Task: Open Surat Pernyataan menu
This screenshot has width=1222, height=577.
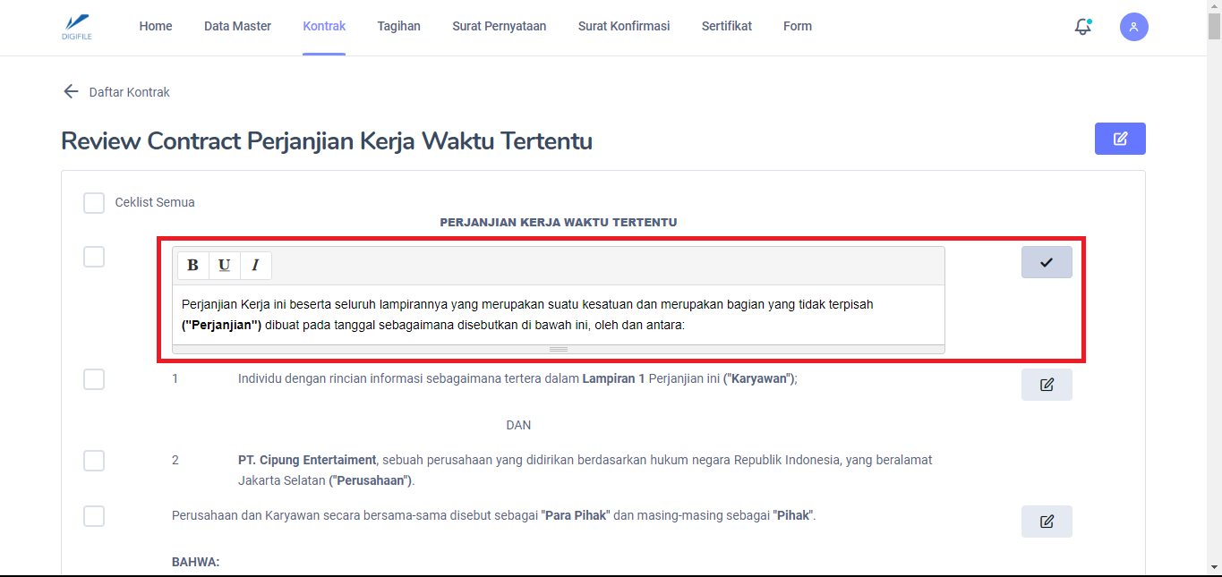Action: click(499, 26)
